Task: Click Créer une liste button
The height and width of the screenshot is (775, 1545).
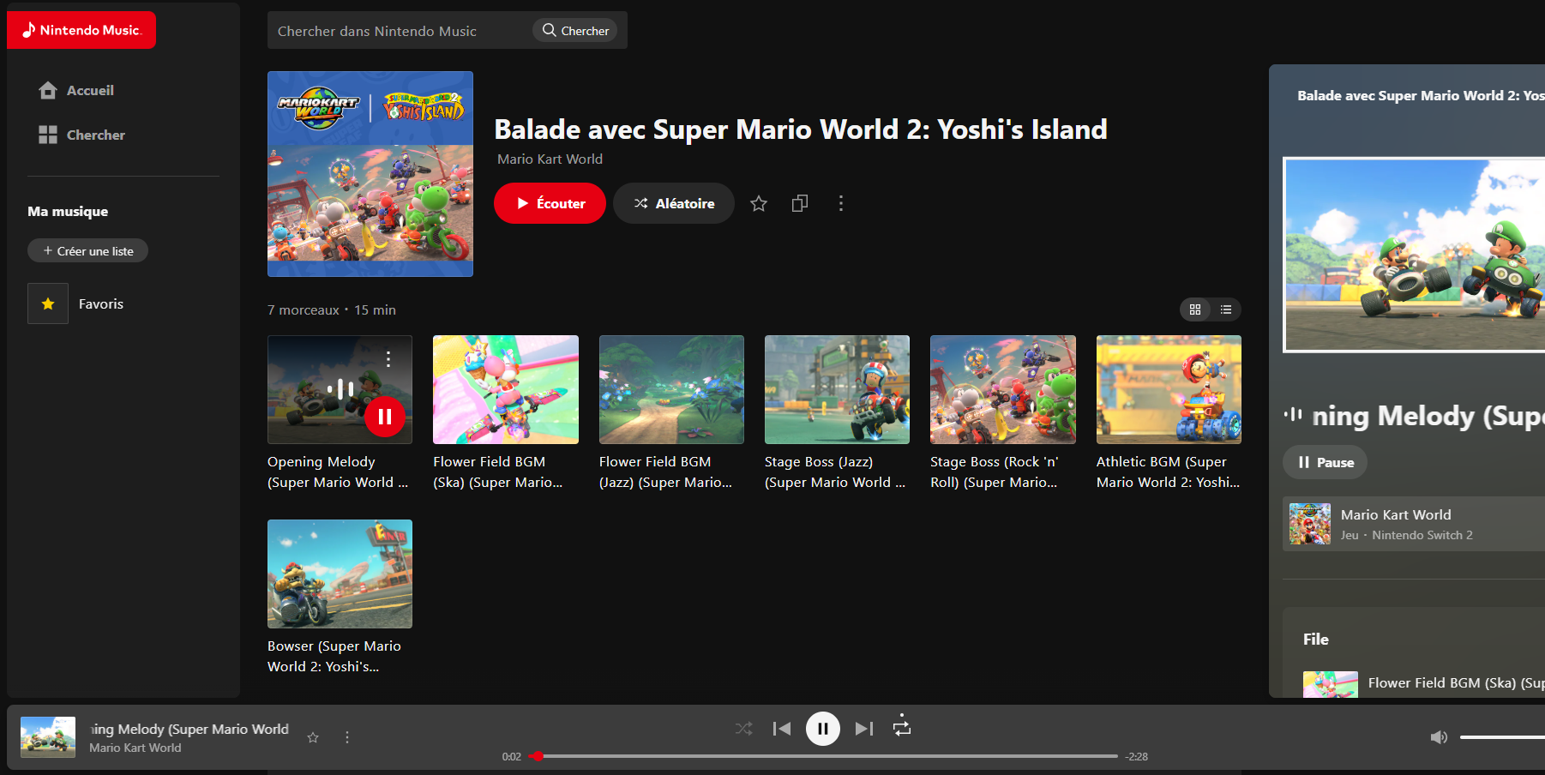Action: coord(88,250)
